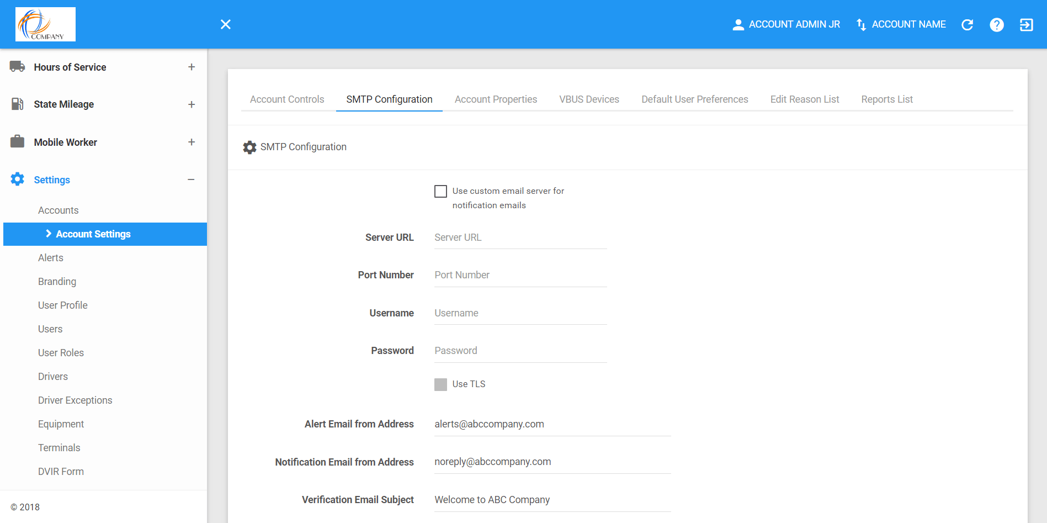Expand State Mileage with the plus sign
Screen dimensions: 1047x523
(x=192, y=104)
